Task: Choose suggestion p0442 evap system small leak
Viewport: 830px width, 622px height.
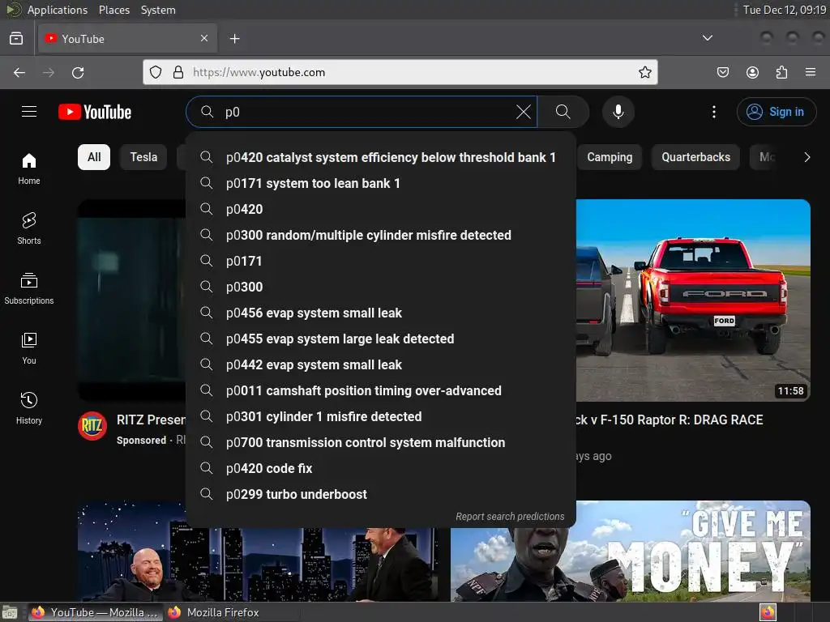Action: [x=381, y=364]
